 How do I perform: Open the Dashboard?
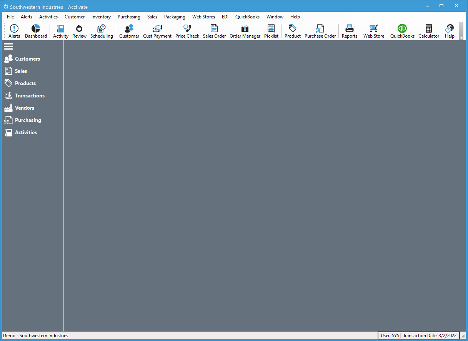pyautogui.click(x=36, y=31)
